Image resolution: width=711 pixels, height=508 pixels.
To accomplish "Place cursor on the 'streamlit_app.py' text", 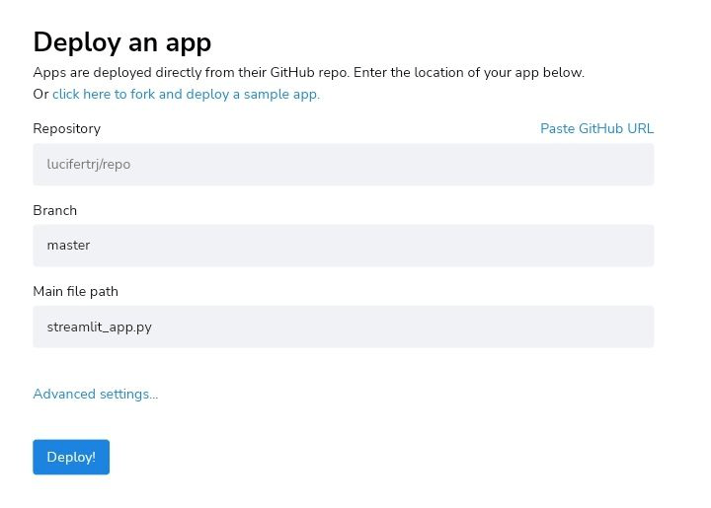I will pos(100,327).
